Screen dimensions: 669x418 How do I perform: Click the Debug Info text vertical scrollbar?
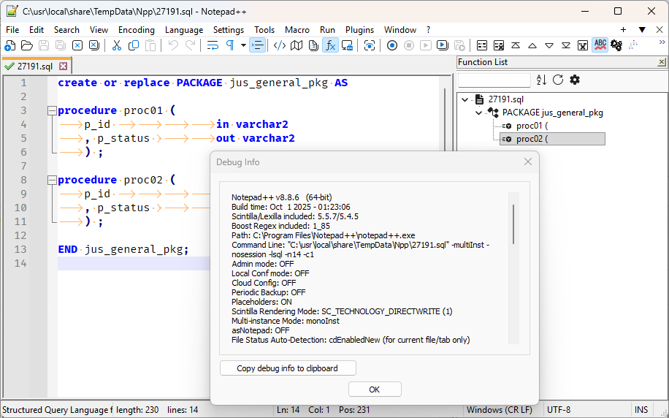pyautogui.click(x=513, y=225)
